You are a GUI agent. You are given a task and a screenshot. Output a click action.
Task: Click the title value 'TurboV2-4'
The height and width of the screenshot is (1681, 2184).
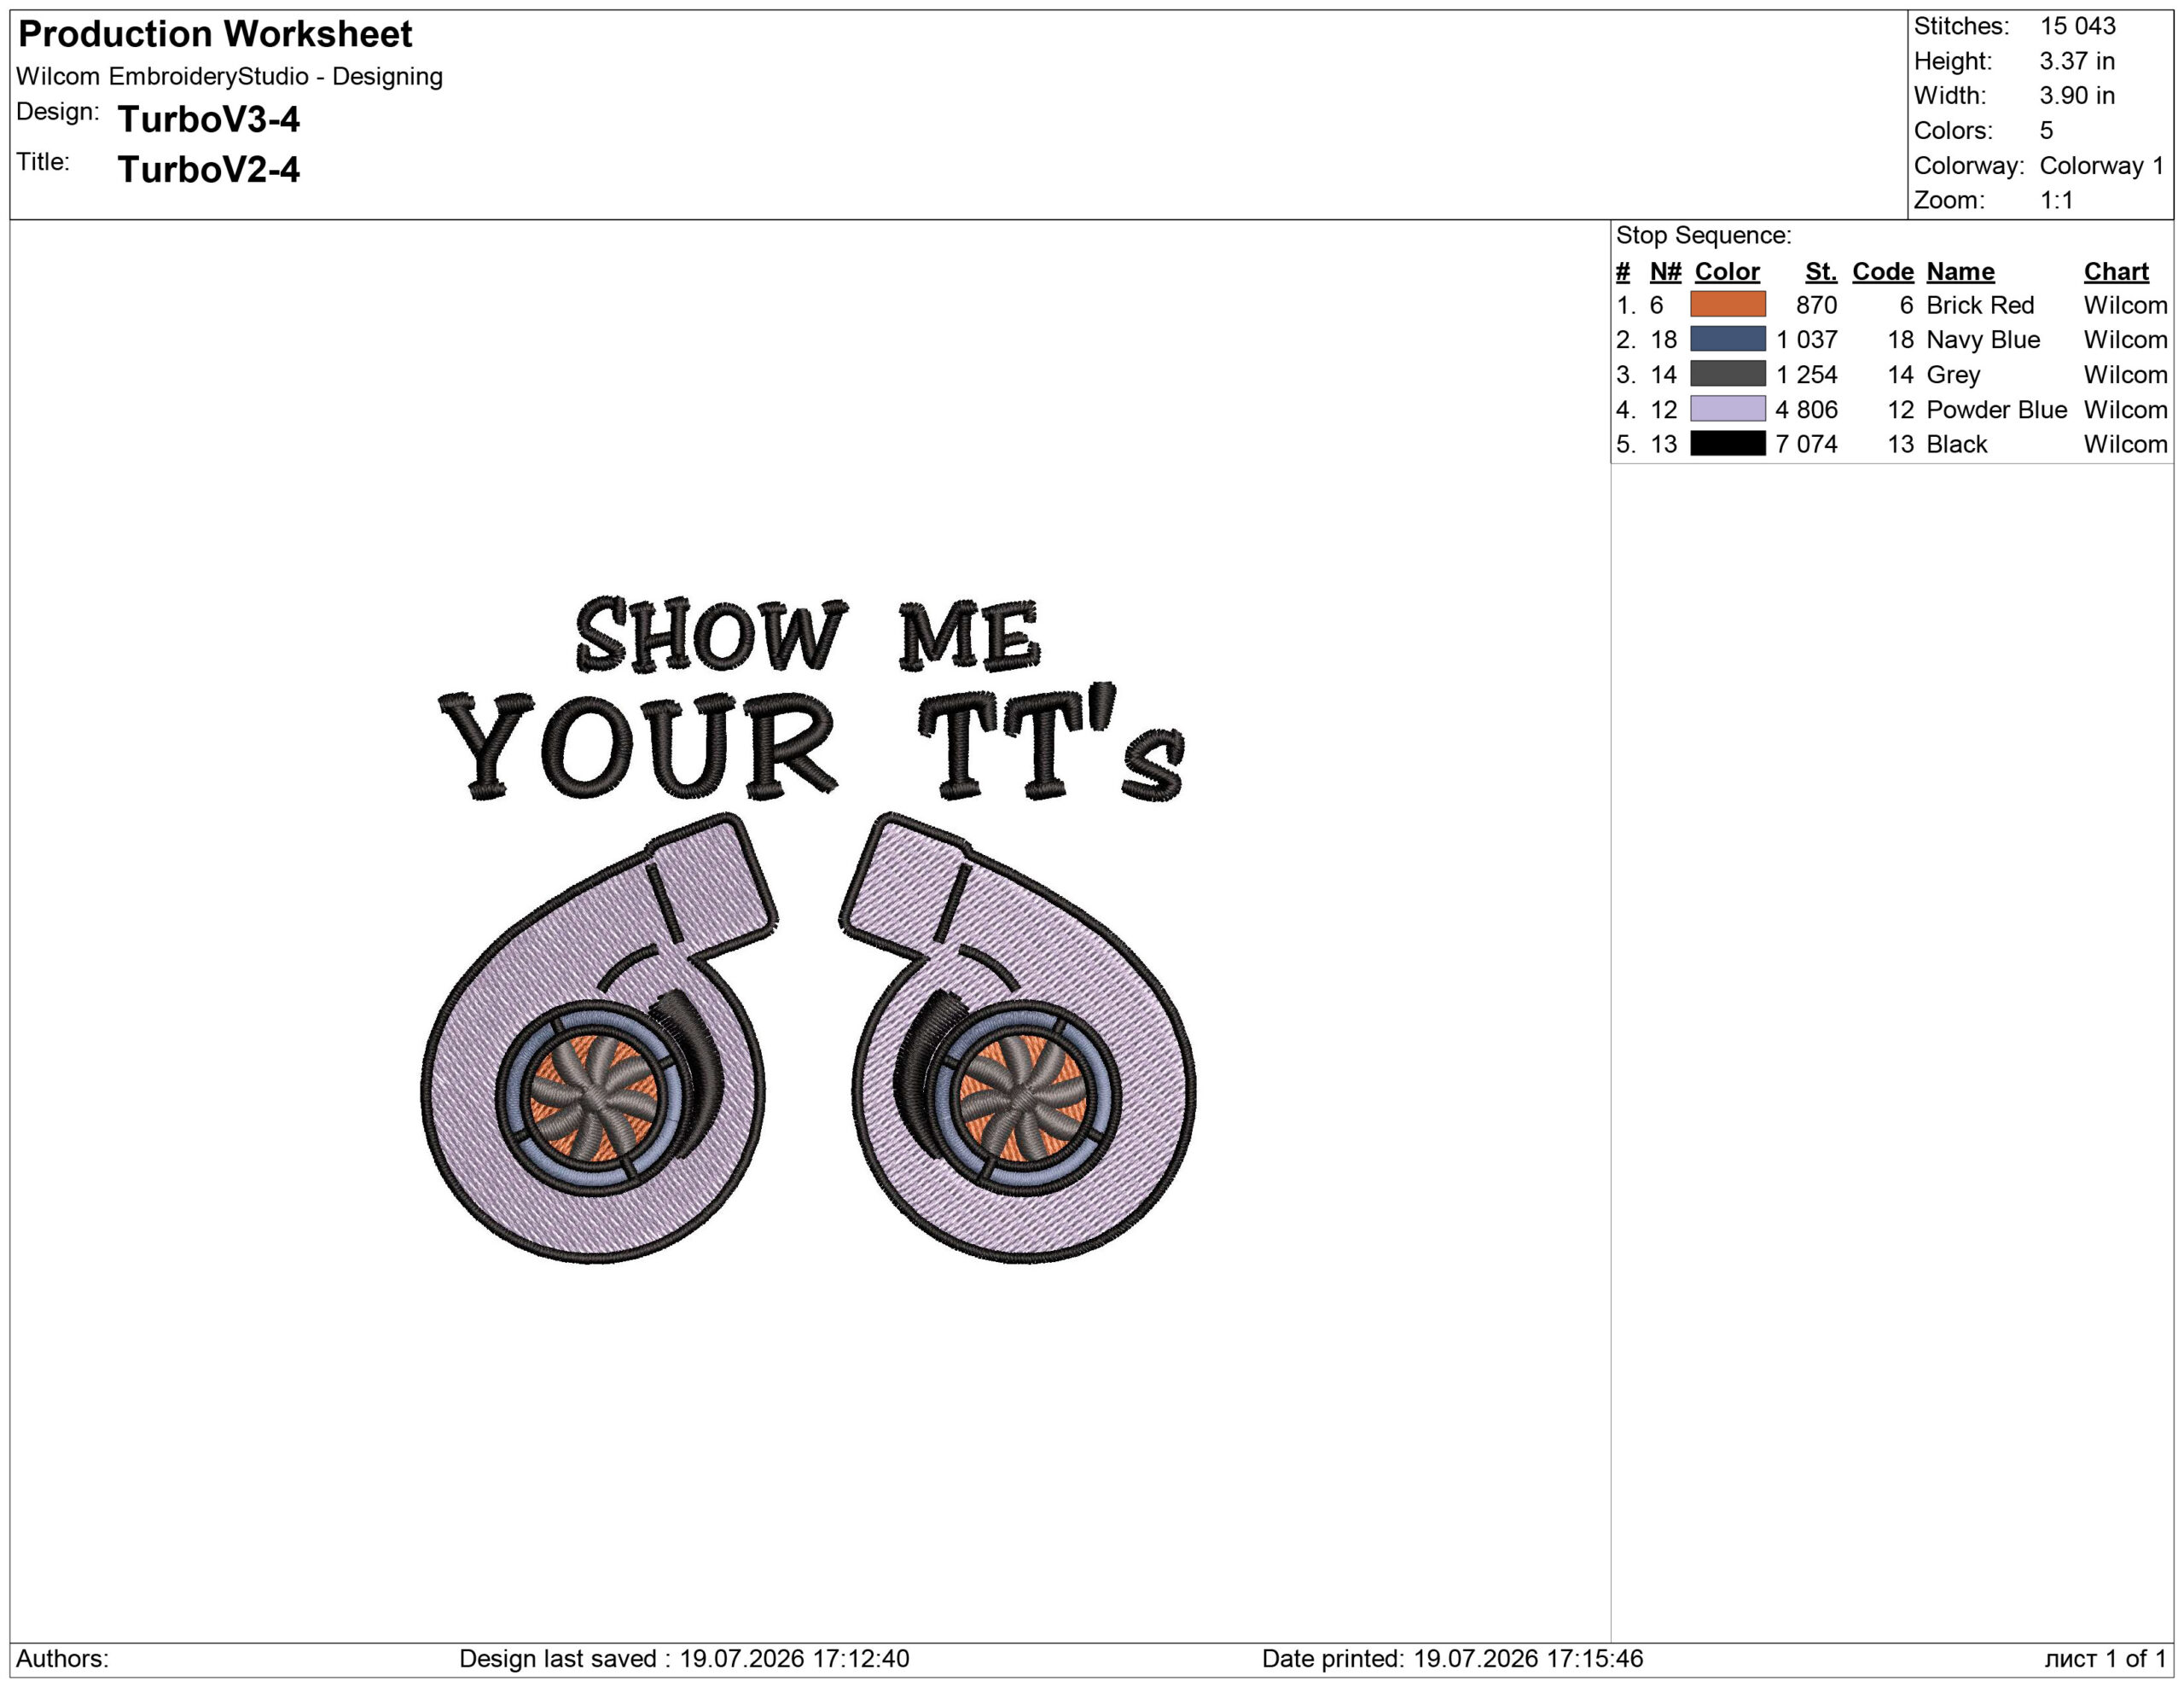[x=208, y=169]
